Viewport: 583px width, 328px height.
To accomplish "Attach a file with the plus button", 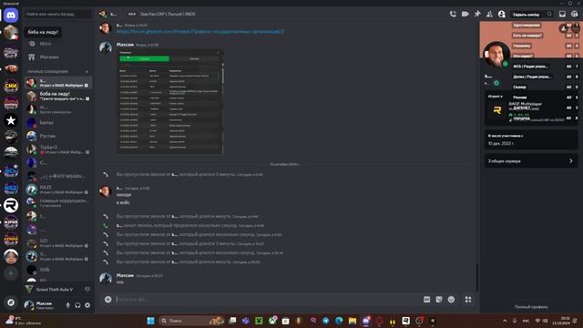I will 107,300.
